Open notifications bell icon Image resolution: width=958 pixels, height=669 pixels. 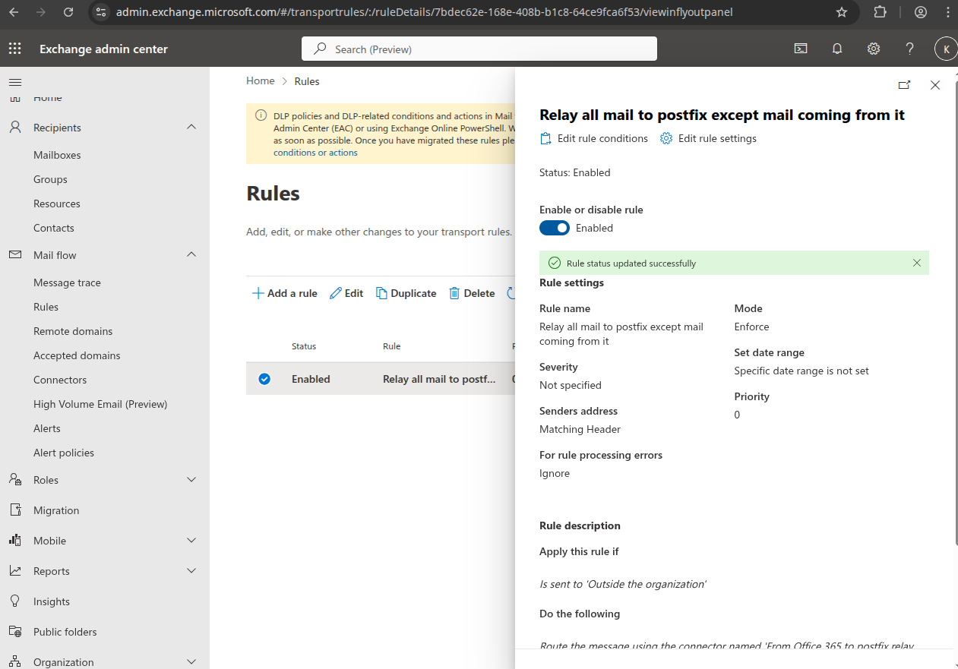coord(837,49)
